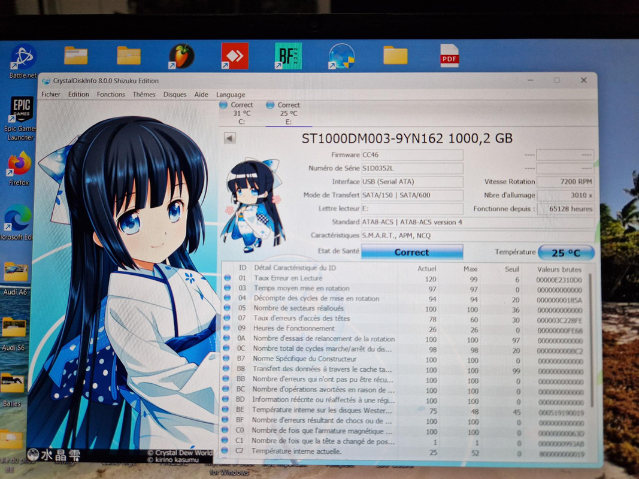Click the Vitesse Rotation field 7200 RPM
Screen dimensions: 639x479
click(x=565, y=181)
